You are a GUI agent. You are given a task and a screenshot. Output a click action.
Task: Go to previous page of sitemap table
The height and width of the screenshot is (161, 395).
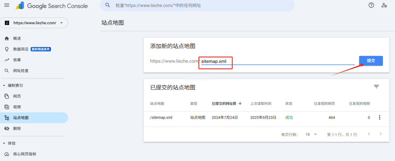point(369,134)
